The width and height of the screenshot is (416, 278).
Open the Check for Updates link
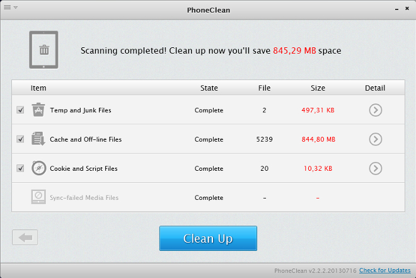(x=385, y=270)
